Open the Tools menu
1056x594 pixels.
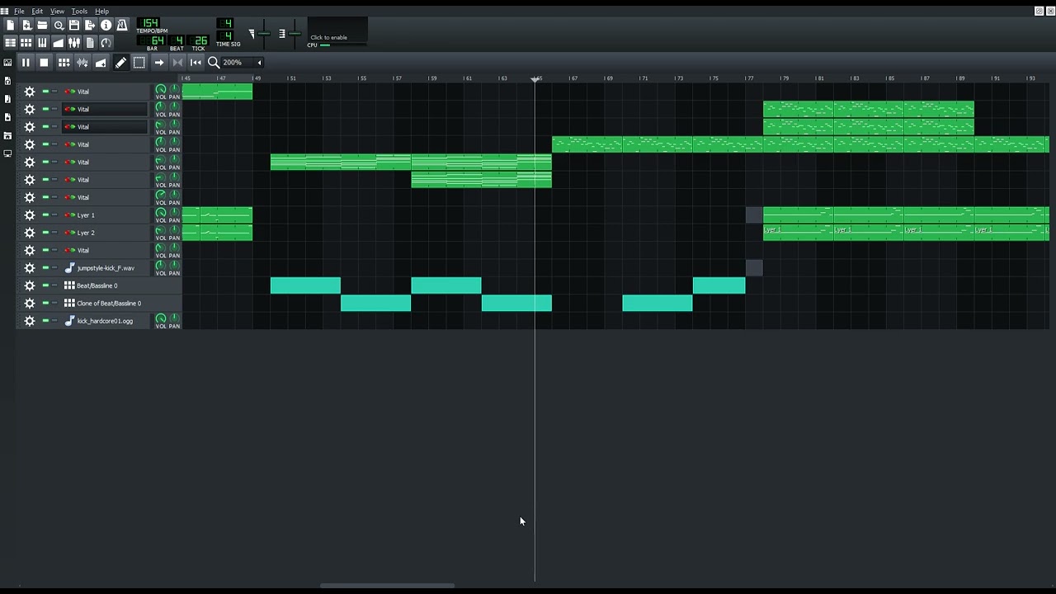(x=79, y=12)
